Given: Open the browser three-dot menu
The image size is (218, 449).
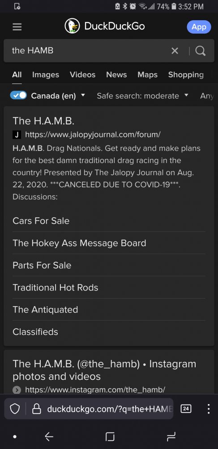Looking at the screenshot, I should point(209,409).
